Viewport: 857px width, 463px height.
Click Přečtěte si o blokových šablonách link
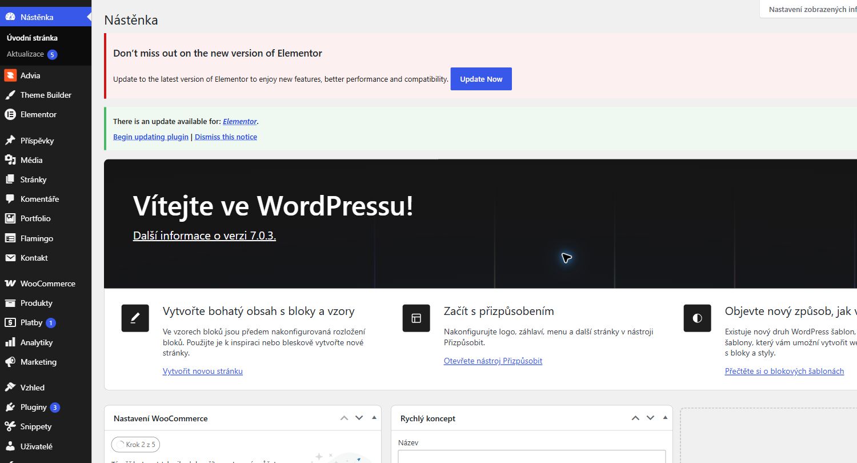(784, 371)
